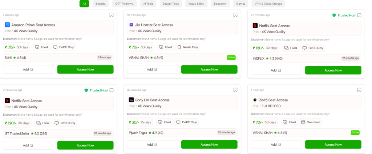372x154 pixels.
Task: Click the Zee5 logo icon
Action: (255, 100)
